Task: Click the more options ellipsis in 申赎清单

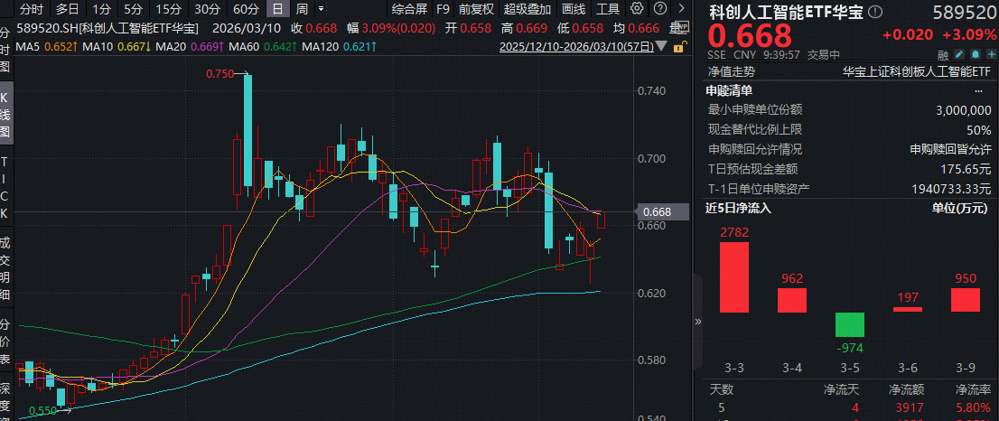Action: 979,90
